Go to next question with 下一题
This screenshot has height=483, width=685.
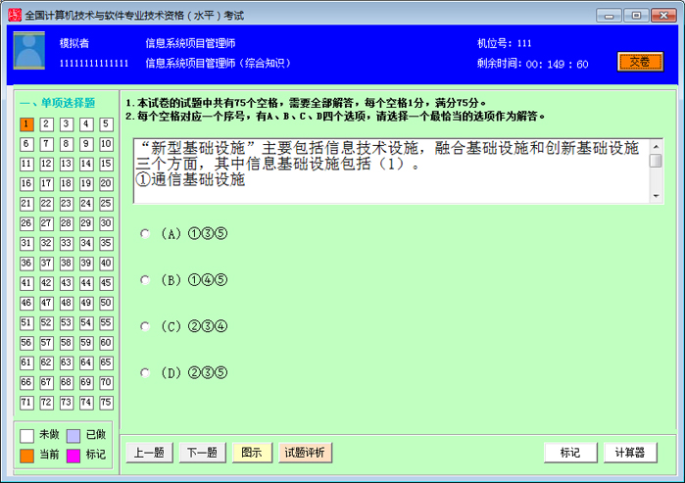pyautogui.click(x=202, y=453)
